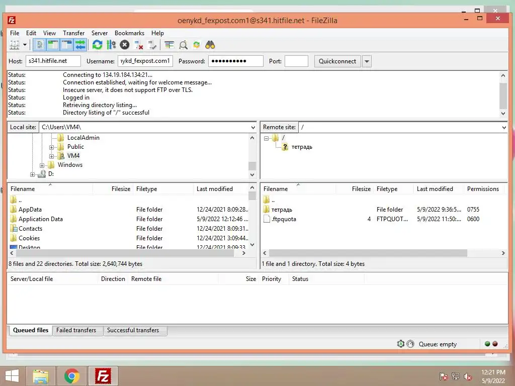This screenshot has width=515, height=386.
Task: Open the Site Manager icon
Action: [x=15, y=45]
